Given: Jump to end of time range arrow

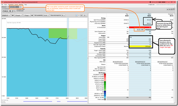Looking at the screenshot, I should coord(32,15).
